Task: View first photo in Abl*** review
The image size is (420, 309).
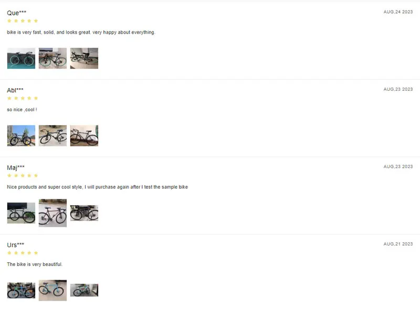Action: click(21, 136)
